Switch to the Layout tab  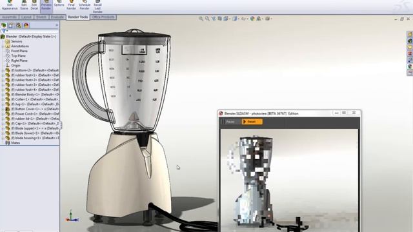click(x=26, y=17)
